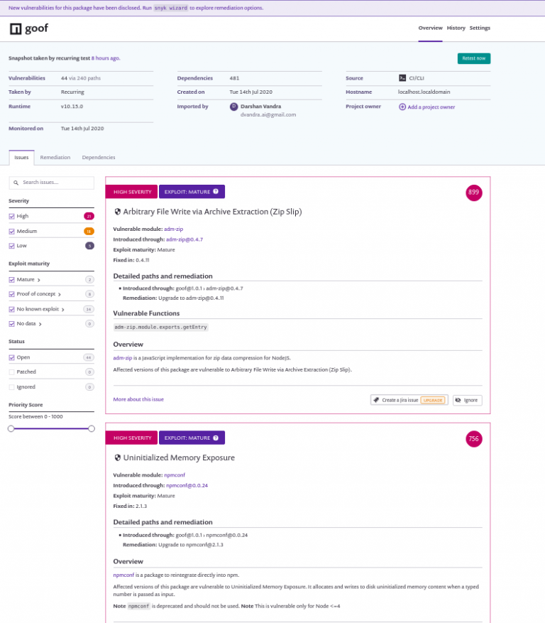Click the magnifier icon in search issues
545x623 pixels.
point(16,183)
